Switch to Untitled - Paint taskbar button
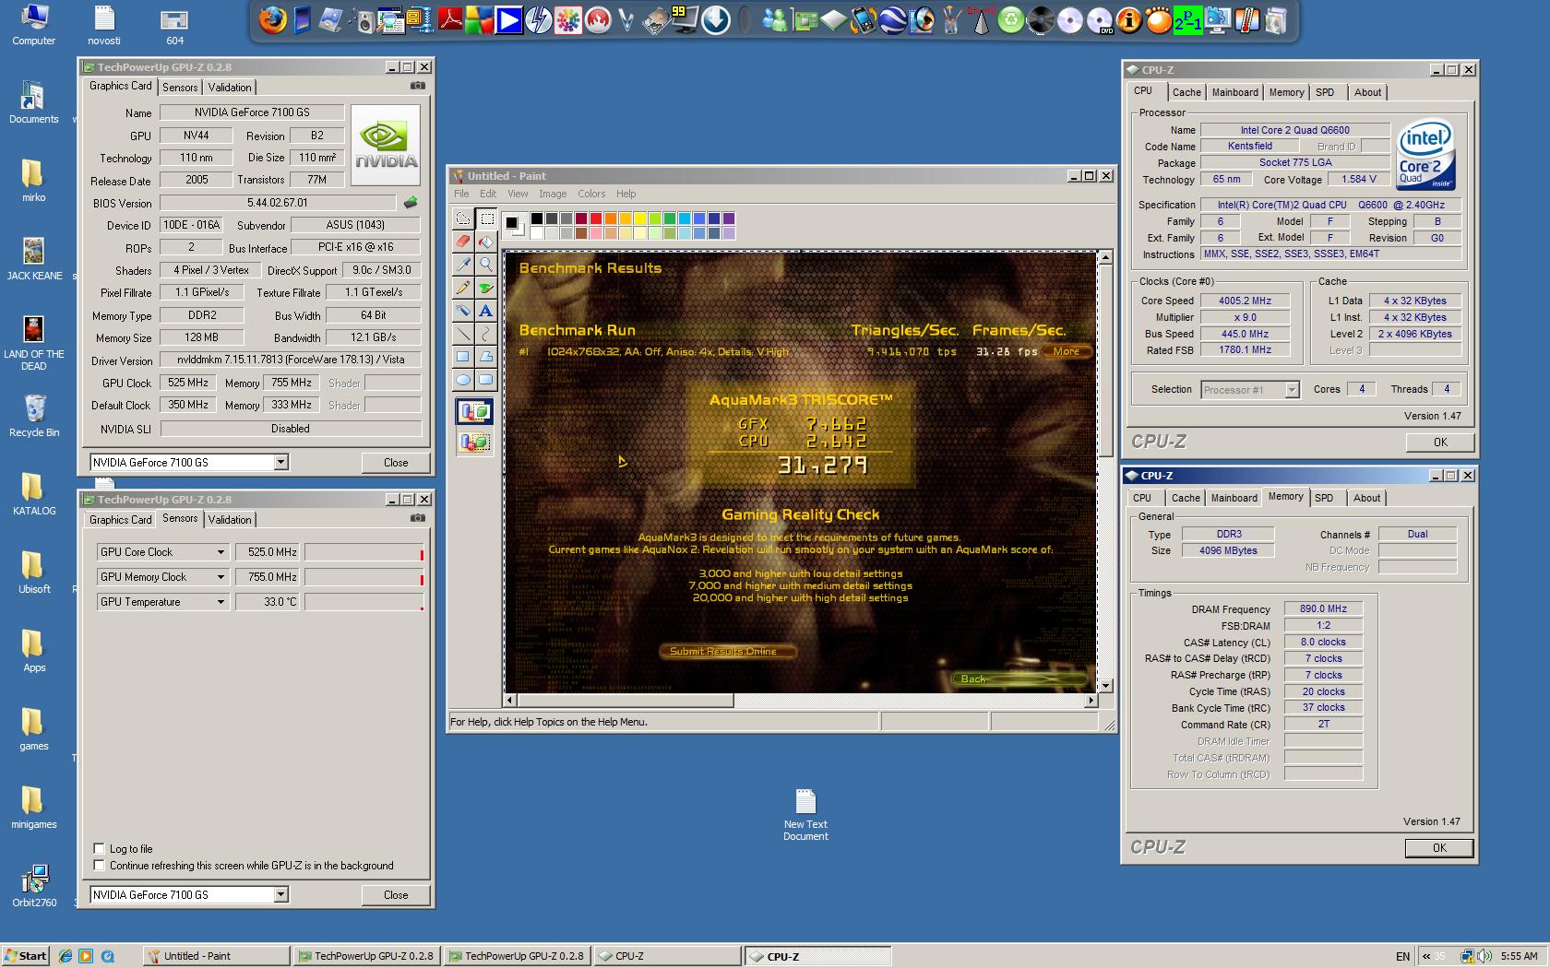1550x968 pixels. (x=217, y=956)
